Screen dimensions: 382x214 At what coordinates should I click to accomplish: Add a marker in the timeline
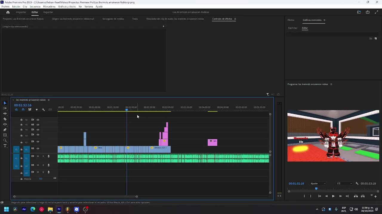37,110
